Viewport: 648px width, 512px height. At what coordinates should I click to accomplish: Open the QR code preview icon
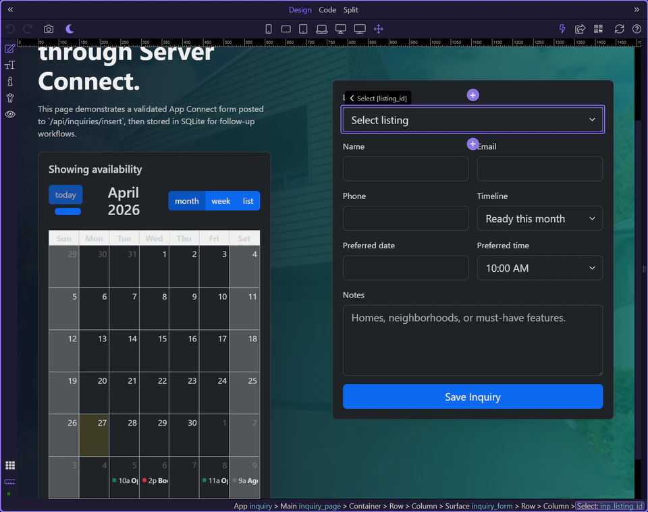tap(598, 29)
